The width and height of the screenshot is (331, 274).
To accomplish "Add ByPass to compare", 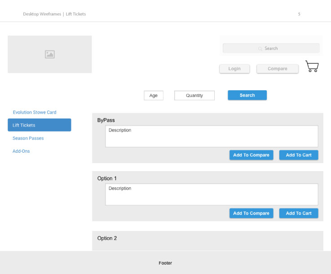I will (x=251, y=155).
